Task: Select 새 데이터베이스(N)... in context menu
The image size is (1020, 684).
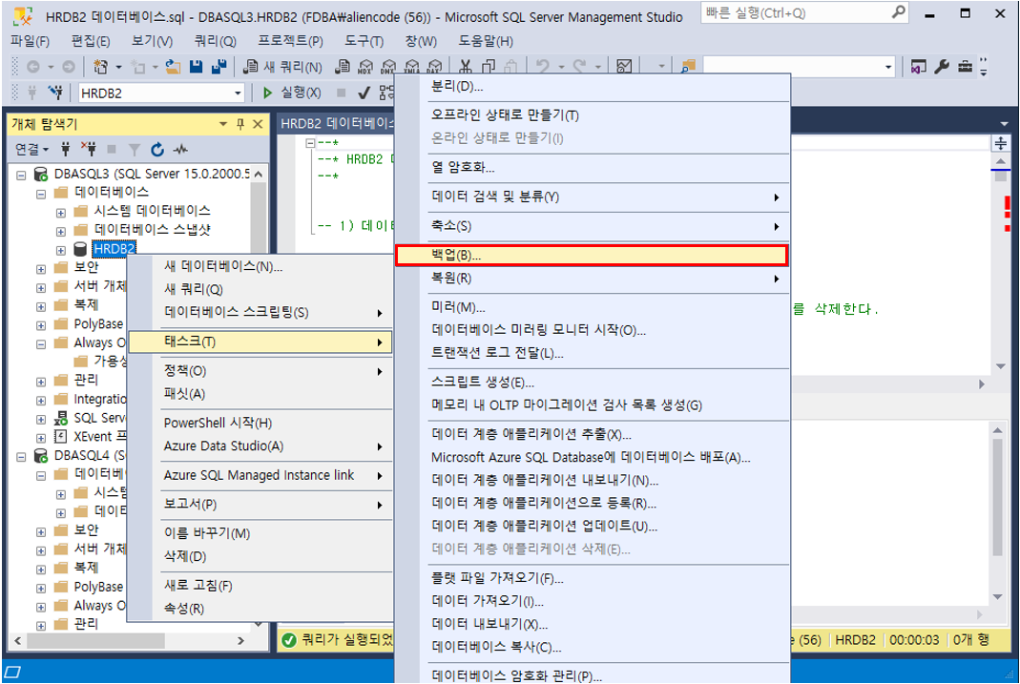Action: (260, 266)
